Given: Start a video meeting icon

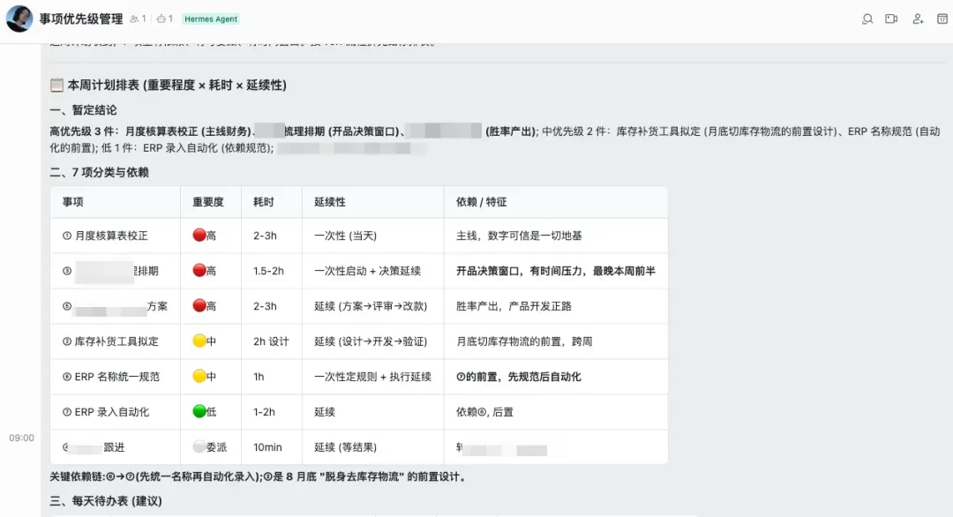Looking at the screenshot, I should point(891,19).
